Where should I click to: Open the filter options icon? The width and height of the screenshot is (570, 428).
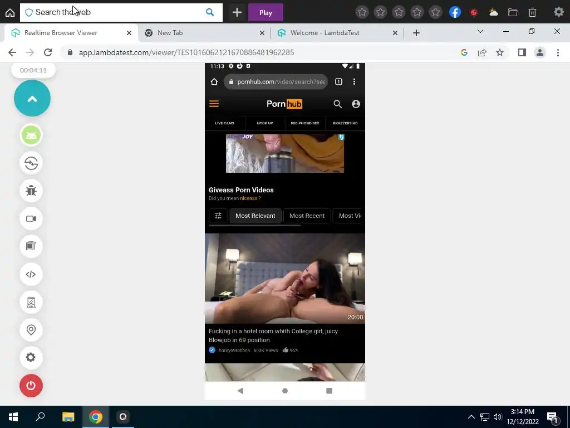[218, 216]
